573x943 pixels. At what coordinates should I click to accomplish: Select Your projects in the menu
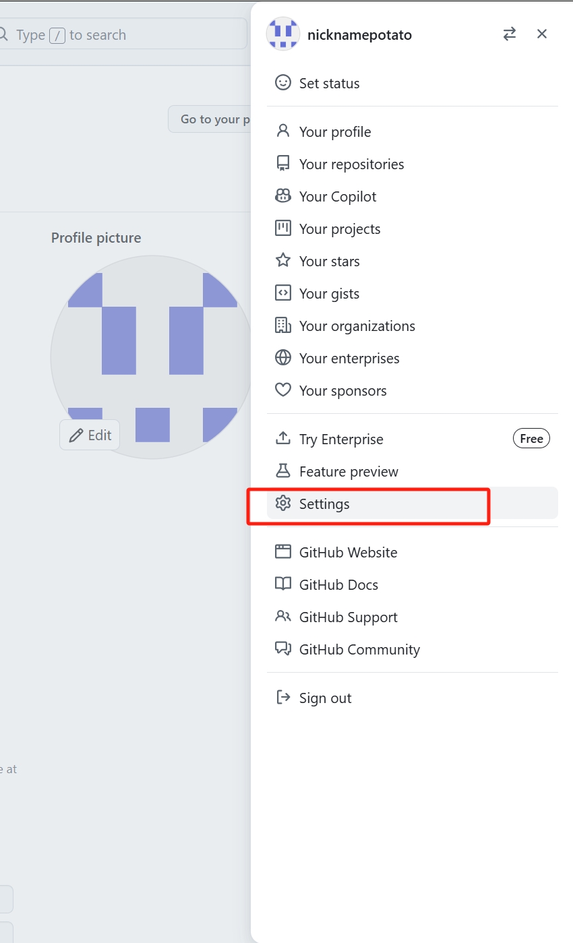point(340,229)
